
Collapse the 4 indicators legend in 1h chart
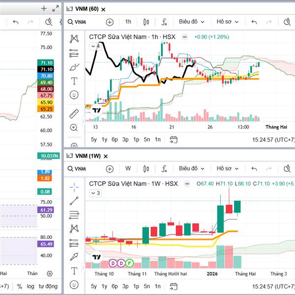point(95,46)
